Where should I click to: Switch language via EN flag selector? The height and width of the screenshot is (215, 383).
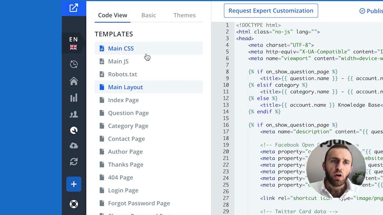coord(74,43)
